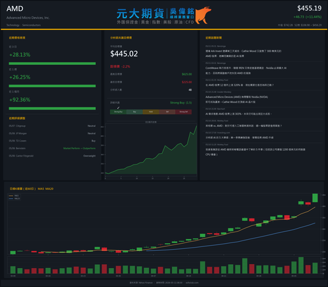Open the CoreWeave Nvidia news headline
This screenshot has height=287, width=328.
click(x=246, y=71)
